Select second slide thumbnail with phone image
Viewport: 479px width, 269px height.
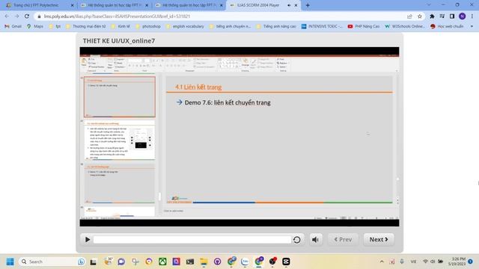120,140
